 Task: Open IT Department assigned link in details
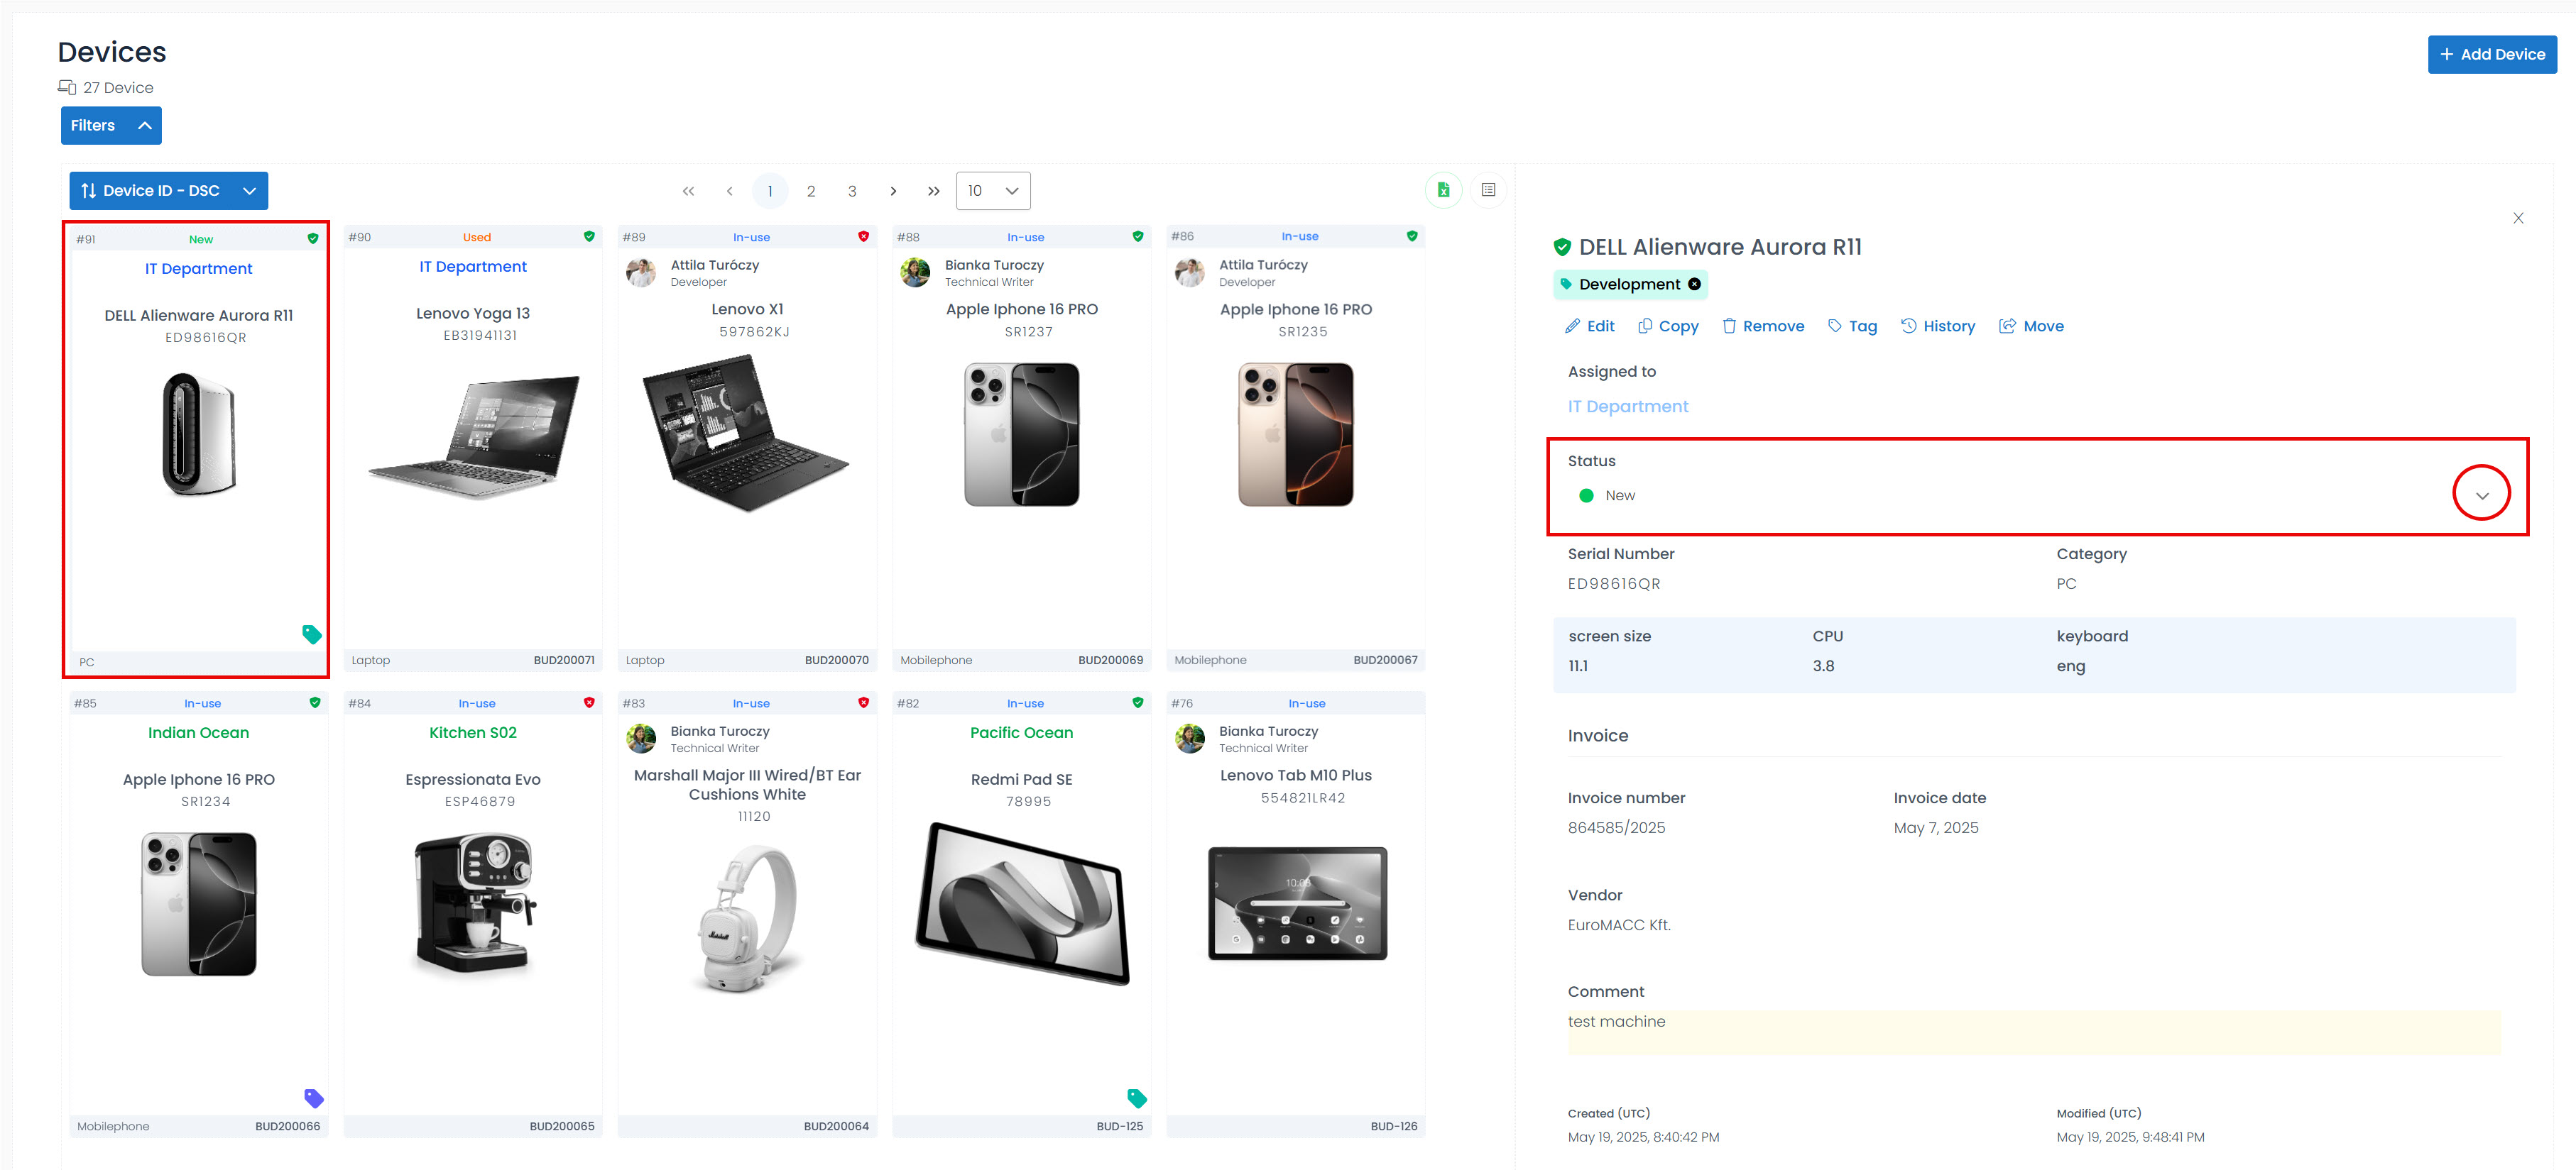(1627, 407)
